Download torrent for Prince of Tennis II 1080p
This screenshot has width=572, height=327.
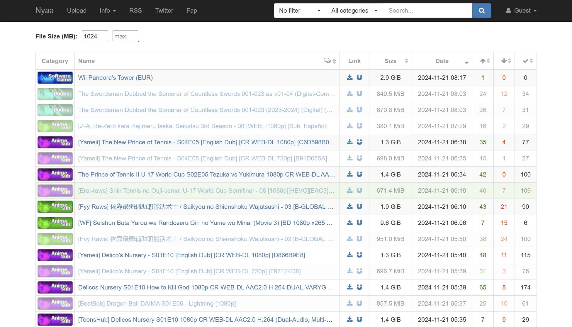[349, 174]
